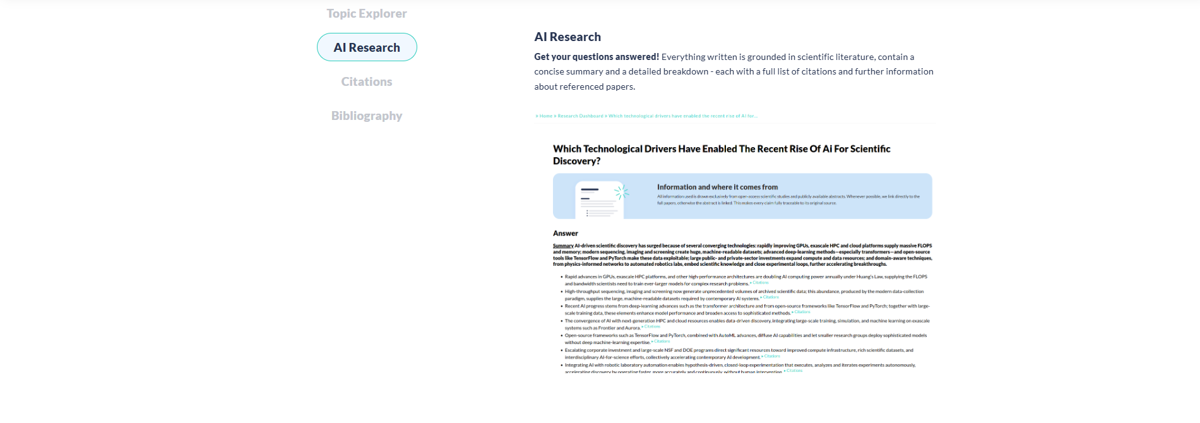The width and height of the screenshot is (1200, 423).
Task: Open the Research Dashboard breadcrumb link
Action: [x=580, y=116]
